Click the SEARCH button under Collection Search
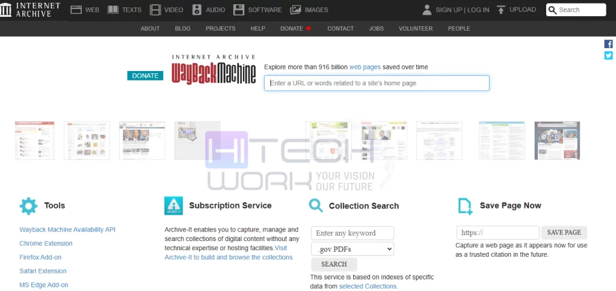Image resolution: width=616 pixels, height=291 pixels. click(334, 265)
